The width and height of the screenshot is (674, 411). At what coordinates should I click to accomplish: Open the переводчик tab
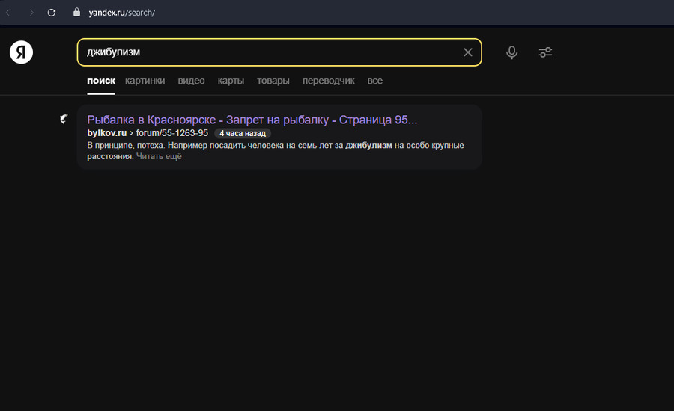(x=329, y=81)
